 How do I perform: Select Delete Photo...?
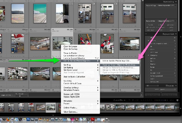[x=70, y=108]
